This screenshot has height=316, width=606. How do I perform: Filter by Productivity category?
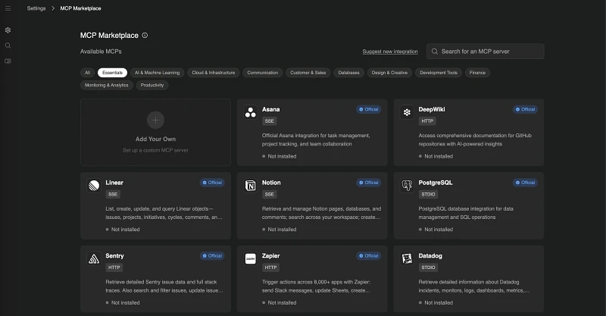pyautogui.click(x=152, y=85)
